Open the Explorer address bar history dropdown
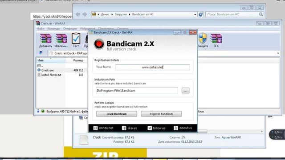The height and width of the screenshot is (160, 285). tap(195, 14)
